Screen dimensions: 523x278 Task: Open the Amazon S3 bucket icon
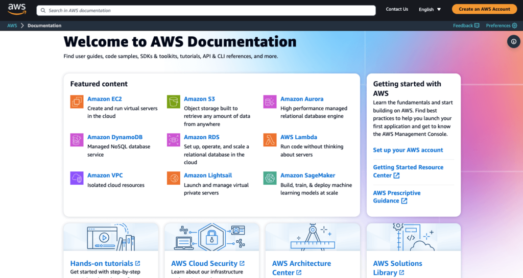pos(174,102)
